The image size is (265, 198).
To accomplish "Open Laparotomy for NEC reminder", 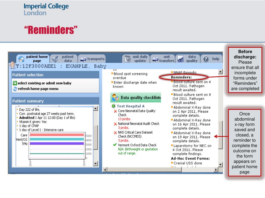I will coord(192,150).
